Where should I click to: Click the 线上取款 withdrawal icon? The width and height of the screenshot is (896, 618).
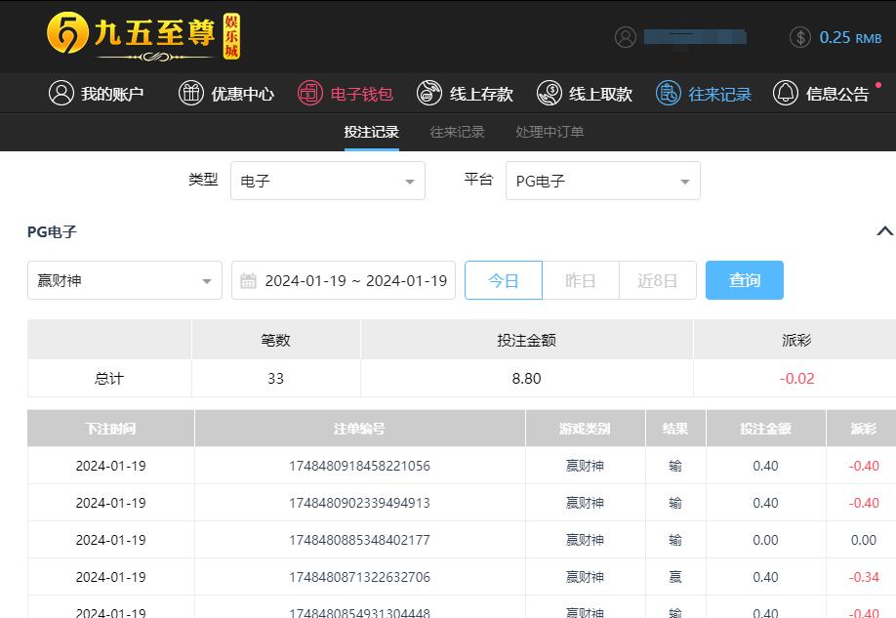tap(550, 94)
